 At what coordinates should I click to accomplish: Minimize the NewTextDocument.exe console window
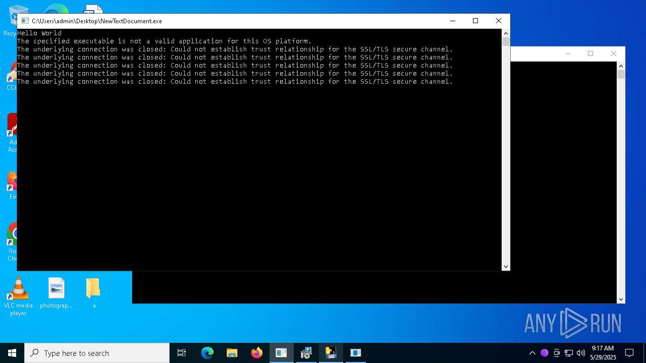(453, 21)
